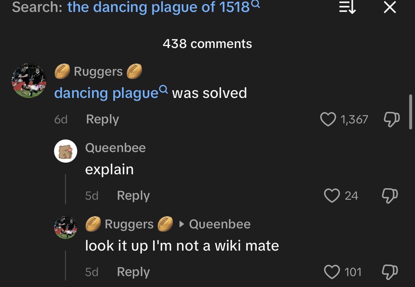415x287 pixels.
Task: Open the "dancing plague" highlighted link
Action: [106, 93]
